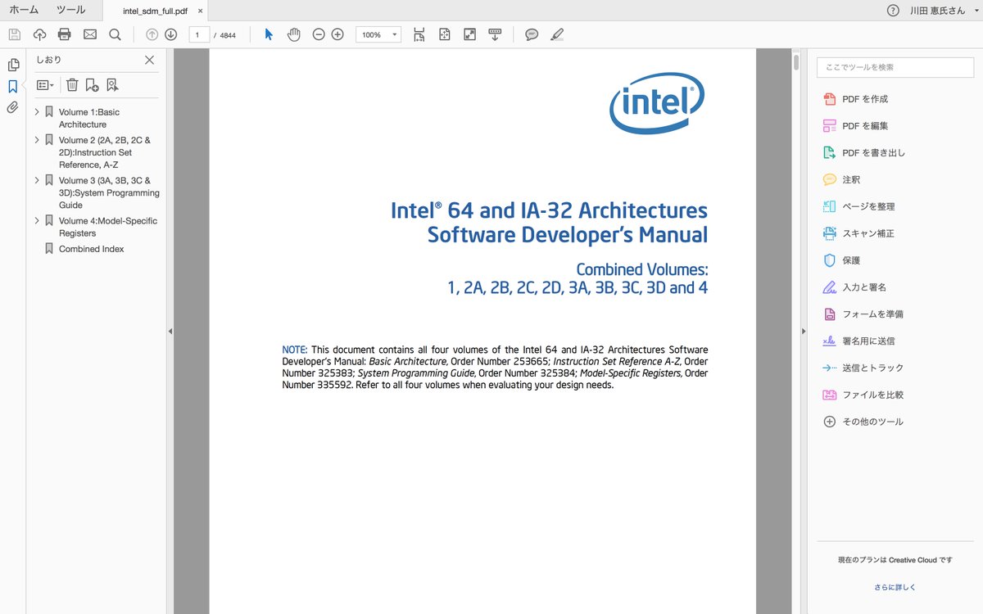This screenshot has height=614, width=983.
Task: Print the document using printer icon
Action: (65, 34)
